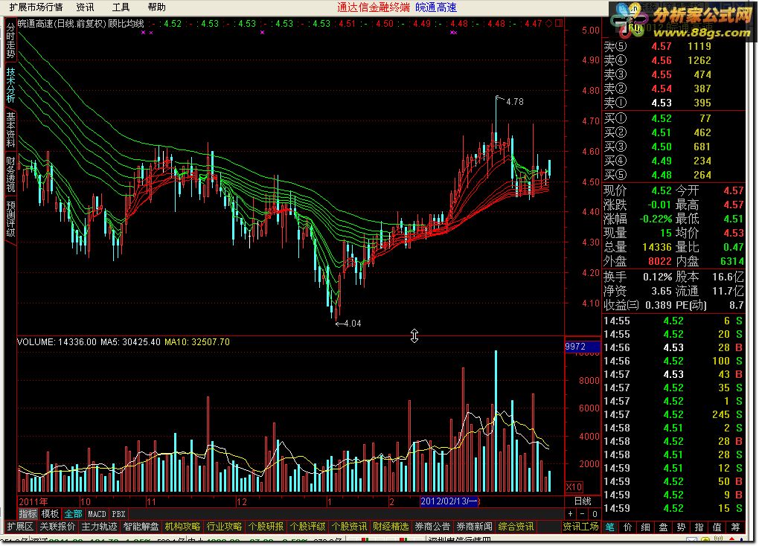This screenshot has width=759, height=546.
Task: Open the 主力轨迹 tab
Action: 99,527
